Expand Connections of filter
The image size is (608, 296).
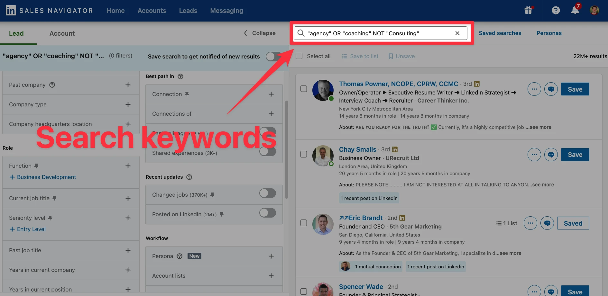271,114
